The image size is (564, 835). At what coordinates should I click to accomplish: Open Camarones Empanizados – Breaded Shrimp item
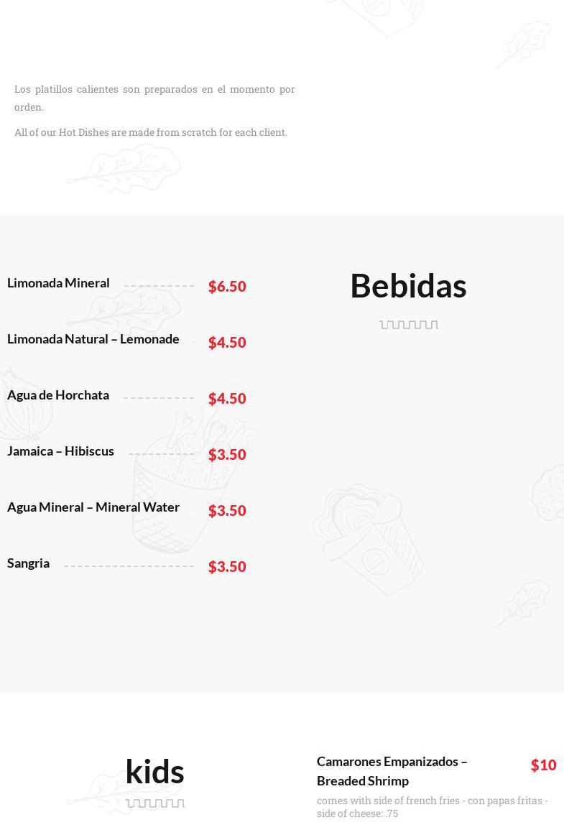(392, 771)
